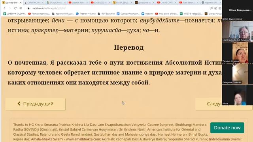
Task: Go to previous verse via Предыдущий button
Action: click(x=36, y=104)
